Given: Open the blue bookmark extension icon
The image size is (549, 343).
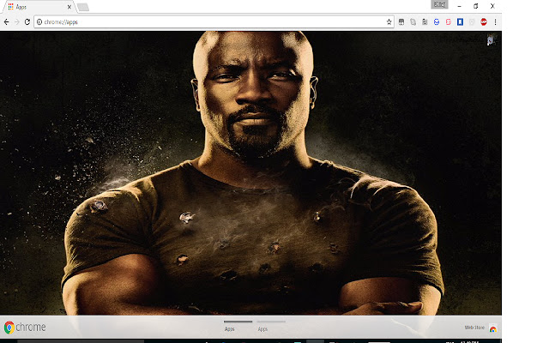Looking at the screenshot, I should click(460, 22).
